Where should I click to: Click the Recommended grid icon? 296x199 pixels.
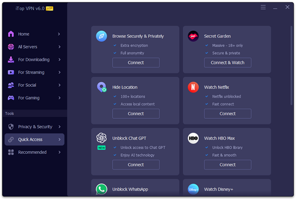[11, 152]
